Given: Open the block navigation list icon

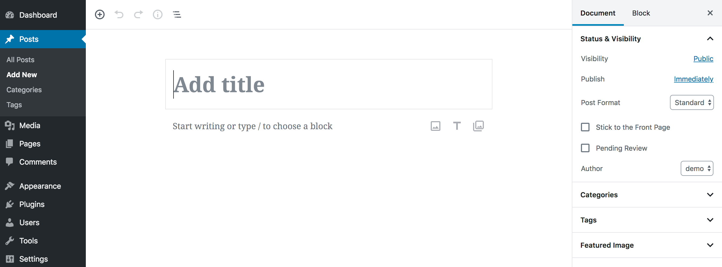Looking at the screenshot, I should tap(177, 14).
